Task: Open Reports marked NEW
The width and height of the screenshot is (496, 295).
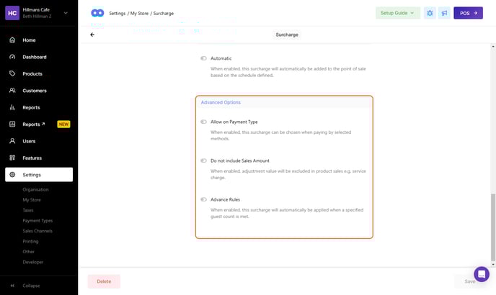Action: [32, 124]
